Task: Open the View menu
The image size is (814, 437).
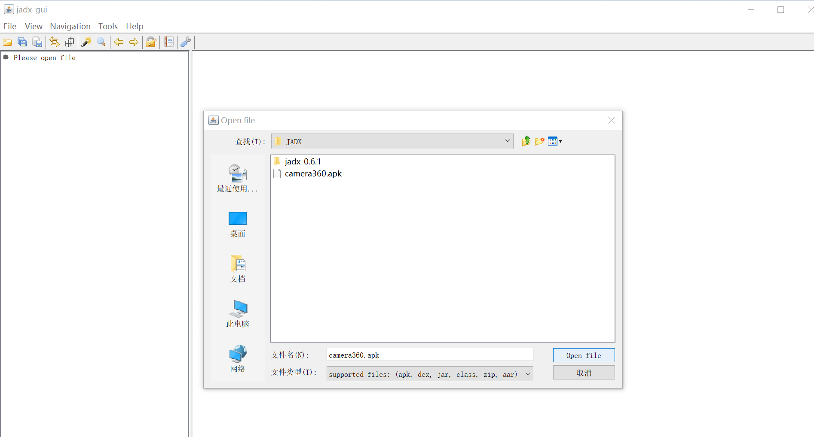Action: (34, 26)
